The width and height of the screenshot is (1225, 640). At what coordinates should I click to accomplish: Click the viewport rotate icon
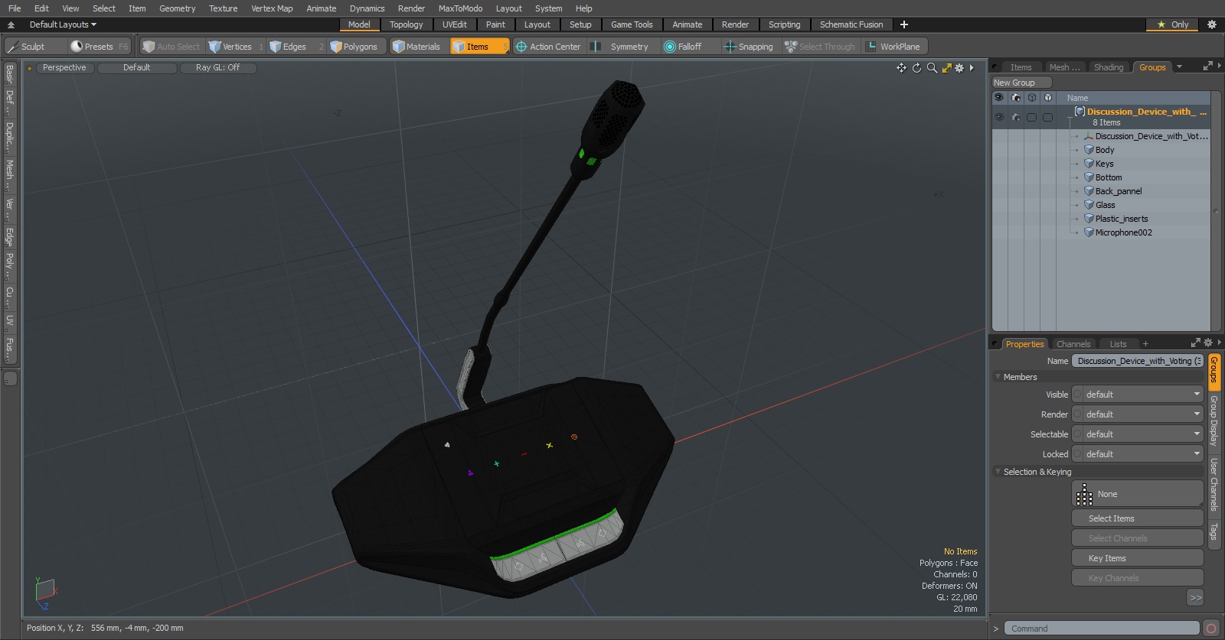click(x=916, y=68)
